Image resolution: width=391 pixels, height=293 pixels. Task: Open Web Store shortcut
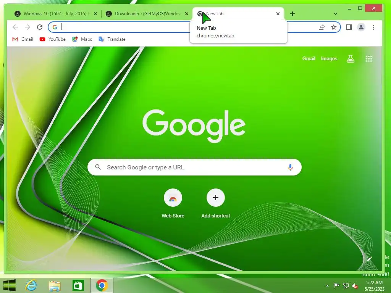[x=173, y=204]
